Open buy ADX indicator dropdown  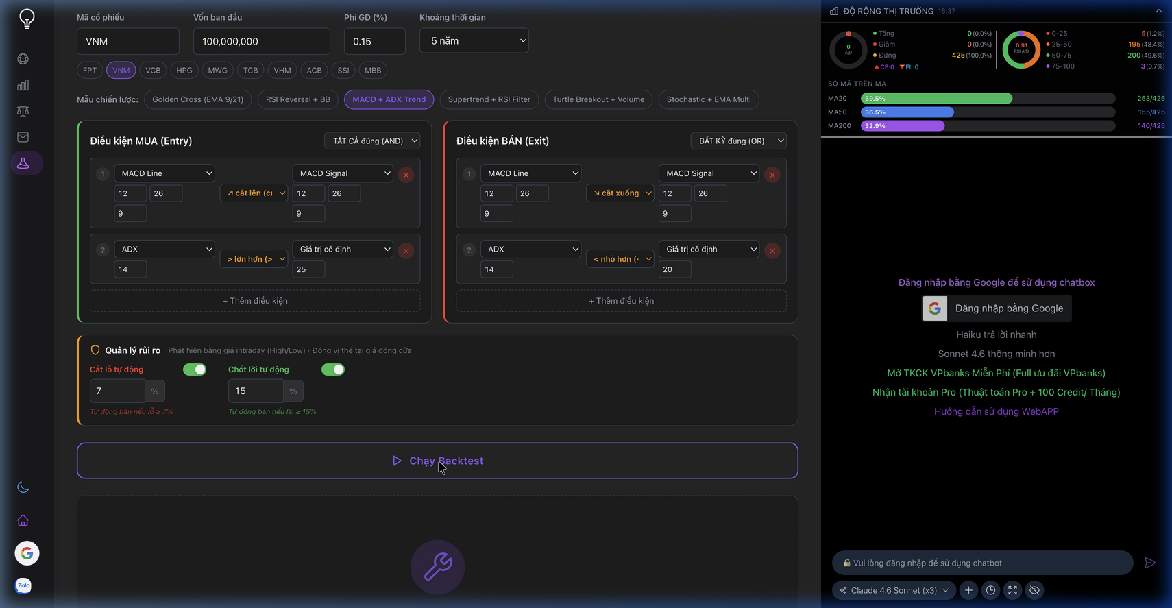(164, 250)
